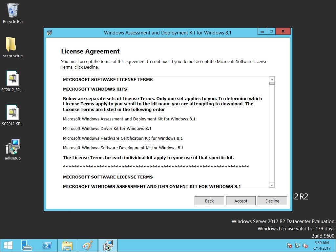The width and height of the screenshot is (336, 252).
Task: Click the license scrollbar down arrow
Action: pos(272,185)
